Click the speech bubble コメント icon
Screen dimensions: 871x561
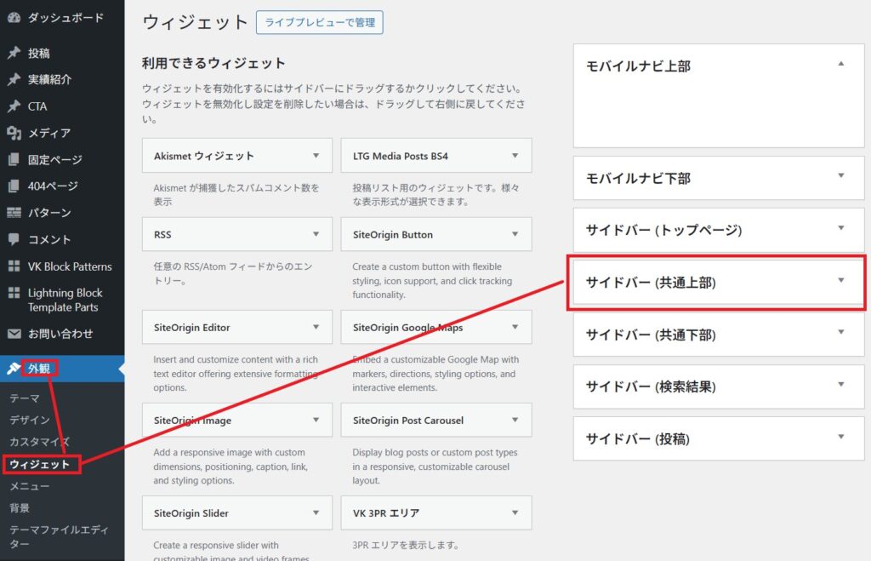14,239
